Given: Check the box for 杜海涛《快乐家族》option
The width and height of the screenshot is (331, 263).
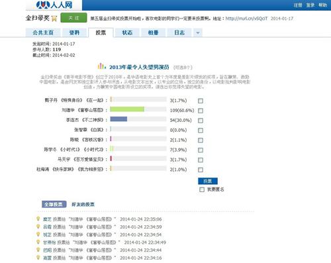Looking at the screenshot, I should pyautogui.click(x=201, y=170).
